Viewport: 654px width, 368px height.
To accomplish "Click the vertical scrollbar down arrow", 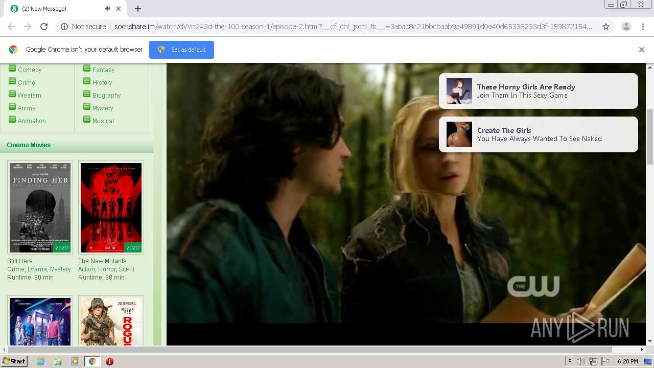I will (650, 341).
